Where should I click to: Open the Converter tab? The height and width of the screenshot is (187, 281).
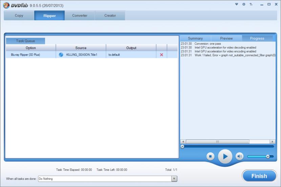[x=80, y=16]
